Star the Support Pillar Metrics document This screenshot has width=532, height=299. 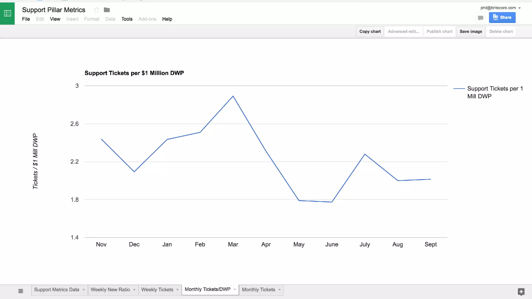97,10
